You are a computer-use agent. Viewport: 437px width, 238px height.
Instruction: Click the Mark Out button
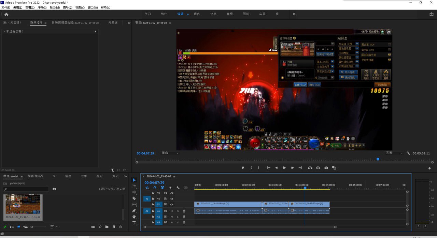pos(258,168)
